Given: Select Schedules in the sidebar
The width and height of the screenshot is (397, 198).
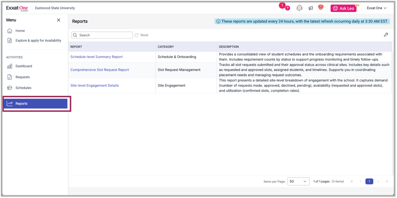Looking at the screenshot, I should (x=23, y=88).
